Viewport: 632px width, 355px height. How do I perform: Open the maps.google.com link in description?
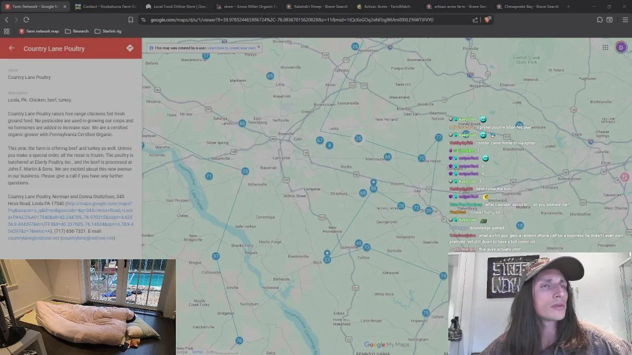coord(70,217)
